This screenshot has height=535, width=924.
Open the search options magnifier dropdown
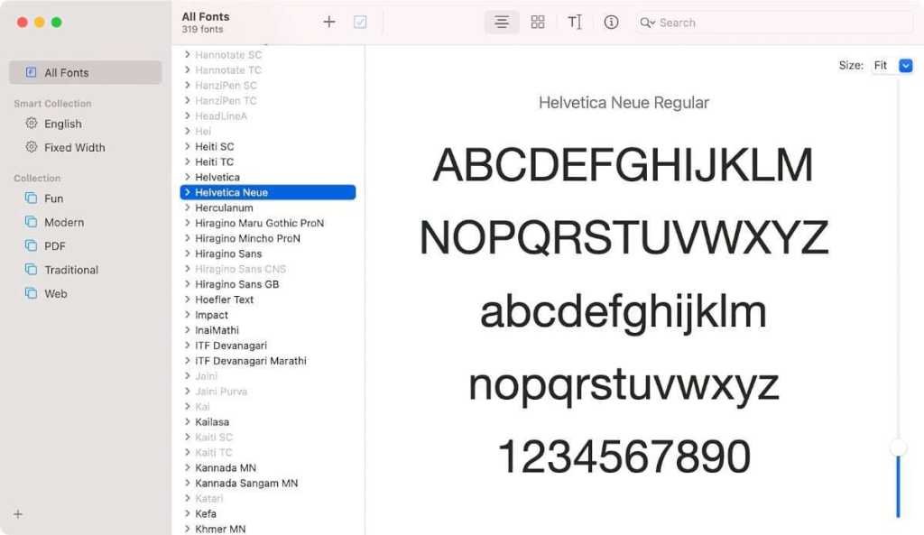tap(648, 23)
